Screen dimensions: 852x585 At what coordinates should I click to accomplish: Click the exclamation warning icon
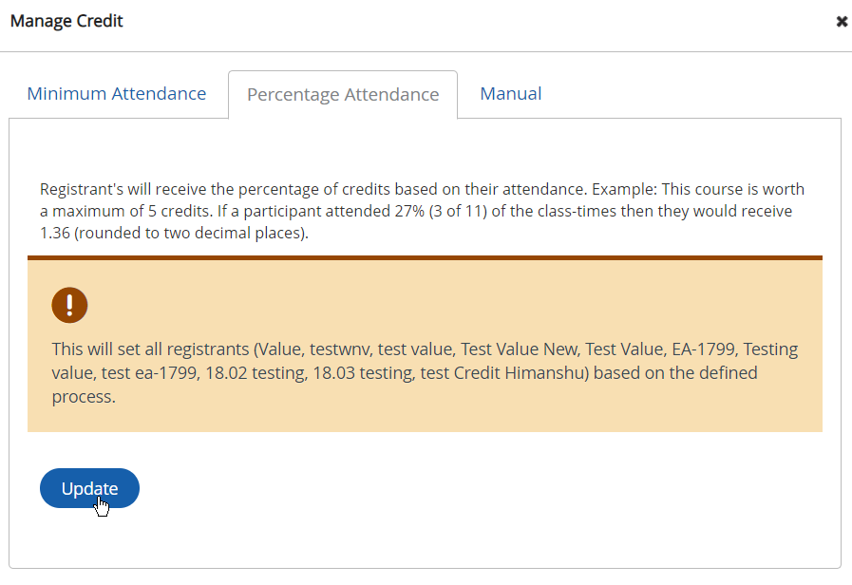point(69,305)
